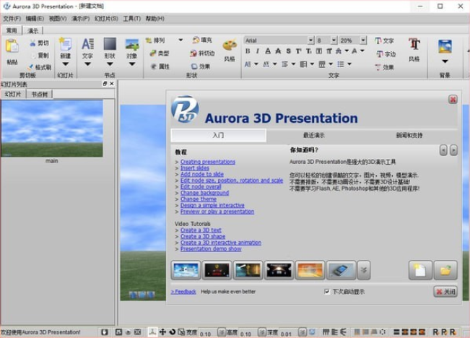This screenshot has height=338, width=470.
Task: Select the main slide thumbnail
Action: 51,129
